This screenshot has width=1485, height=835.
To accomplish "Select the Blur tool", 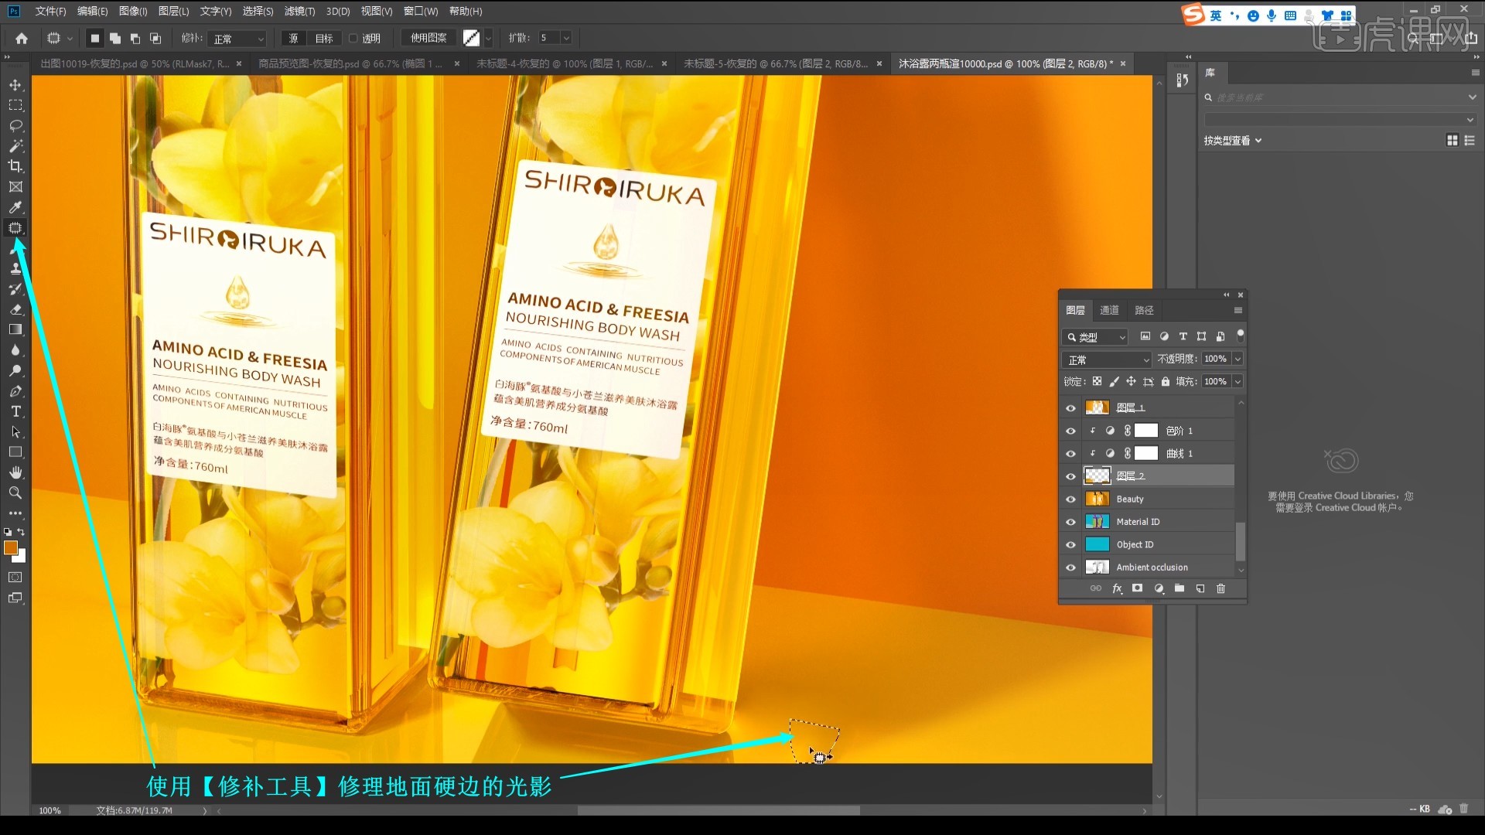I will pyautogui.click(x=15, y=350).
